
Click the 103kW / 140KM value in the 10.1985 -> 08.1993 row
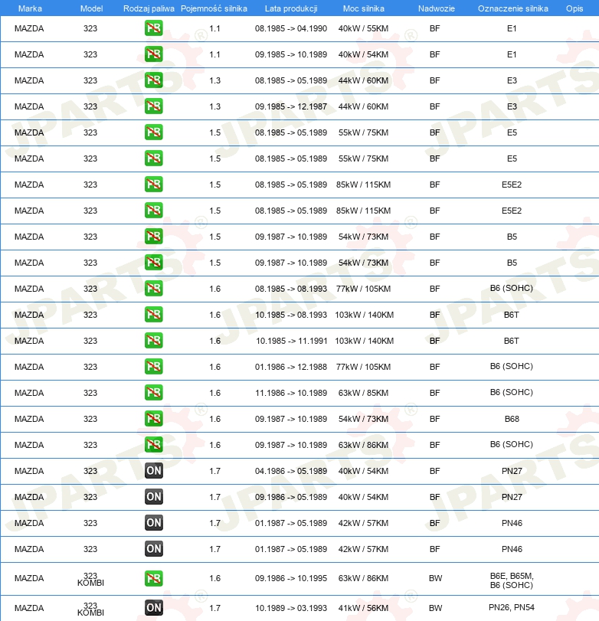365,315
